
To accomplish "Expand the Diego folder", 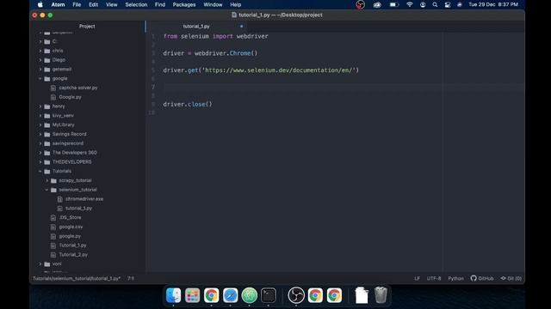I will point(40,60).
